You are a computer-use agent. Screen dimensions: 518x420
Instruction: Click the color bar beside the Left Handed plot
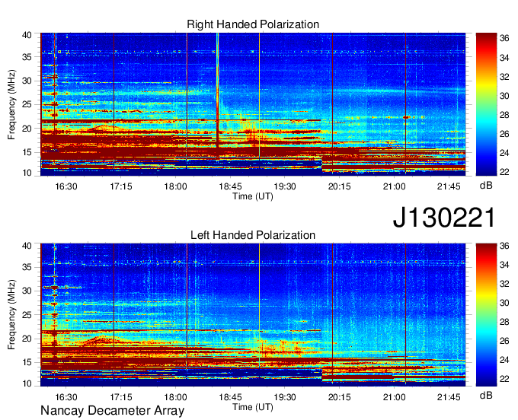tap(486, 315)
